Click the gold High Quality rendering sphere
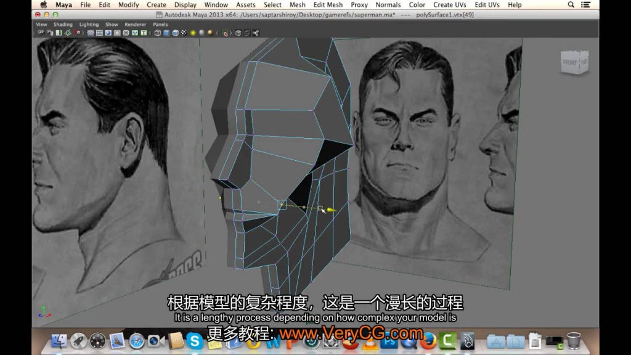The image size is (631, 355). pyautogui.click(x=210, y=33)
